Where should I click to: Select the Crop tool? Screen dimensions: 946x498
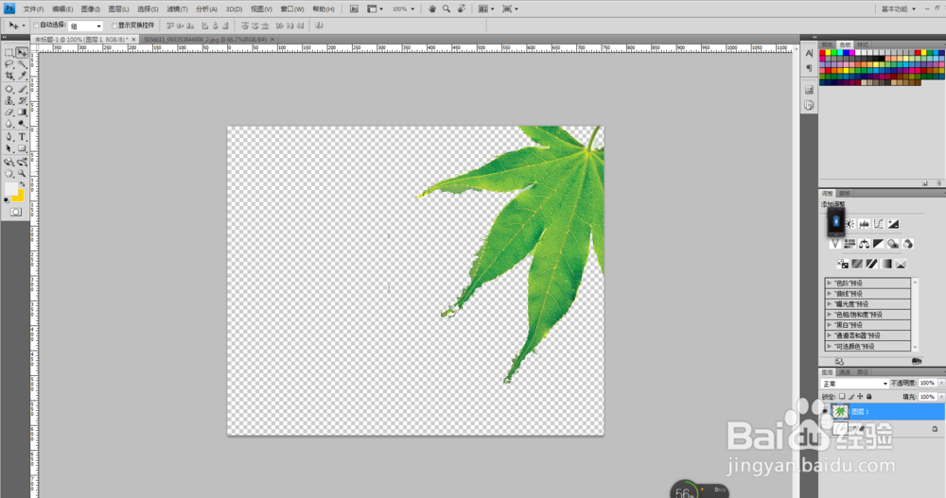click(9, 76)
